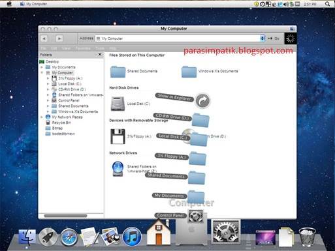
Task: Select Control Panel in the stack menu
Action: pyautogui.click(x=170, y=215)
